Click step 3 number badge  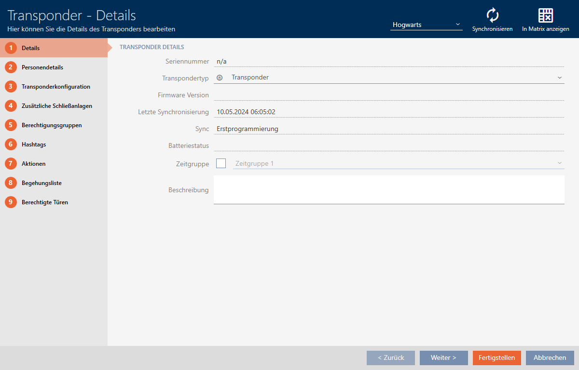pyautogui.click(x=11, y=87)
